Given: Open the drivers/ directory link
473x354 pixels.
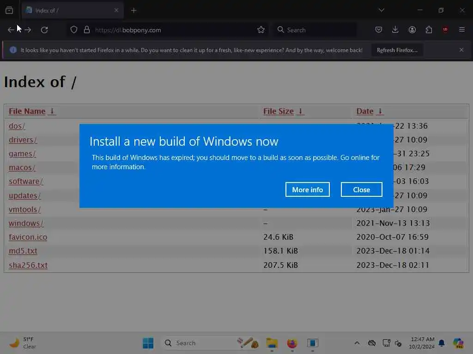Looking at the screenshot, I should coord(23,140).
